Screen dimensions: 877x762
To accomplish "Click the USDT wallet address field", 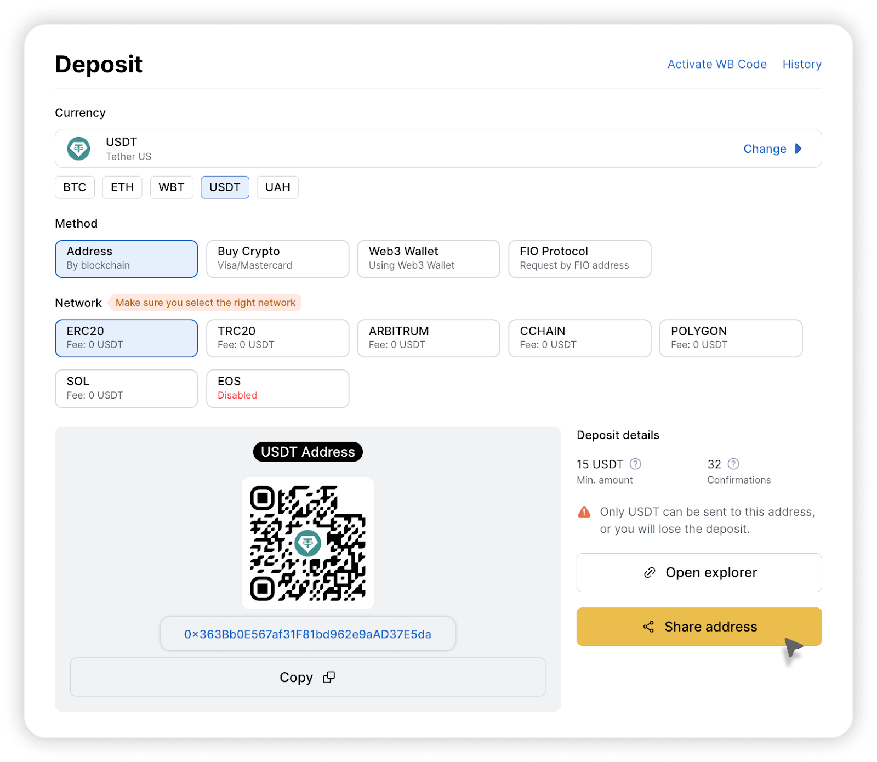I will click(307, 634).
